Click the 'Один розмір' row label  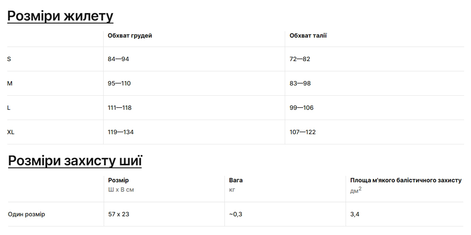pos(27,214)
